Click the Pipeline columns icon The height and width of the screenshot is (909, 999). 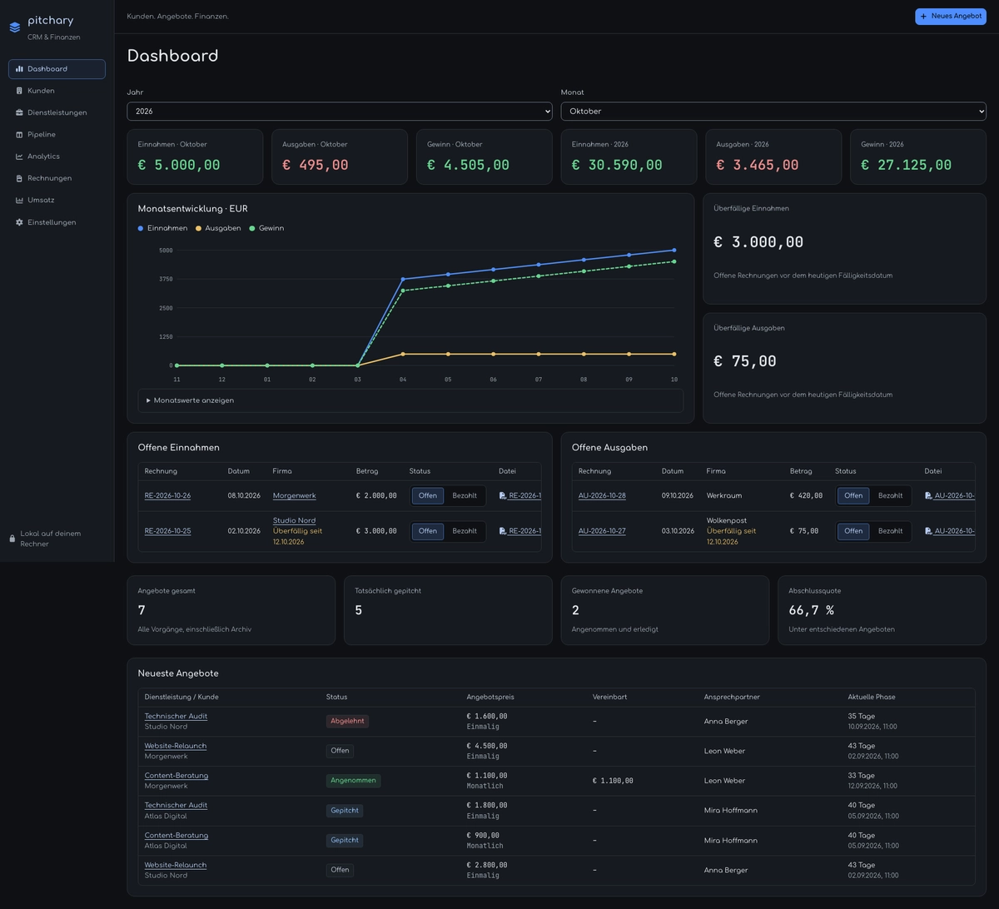coord(19,135)
